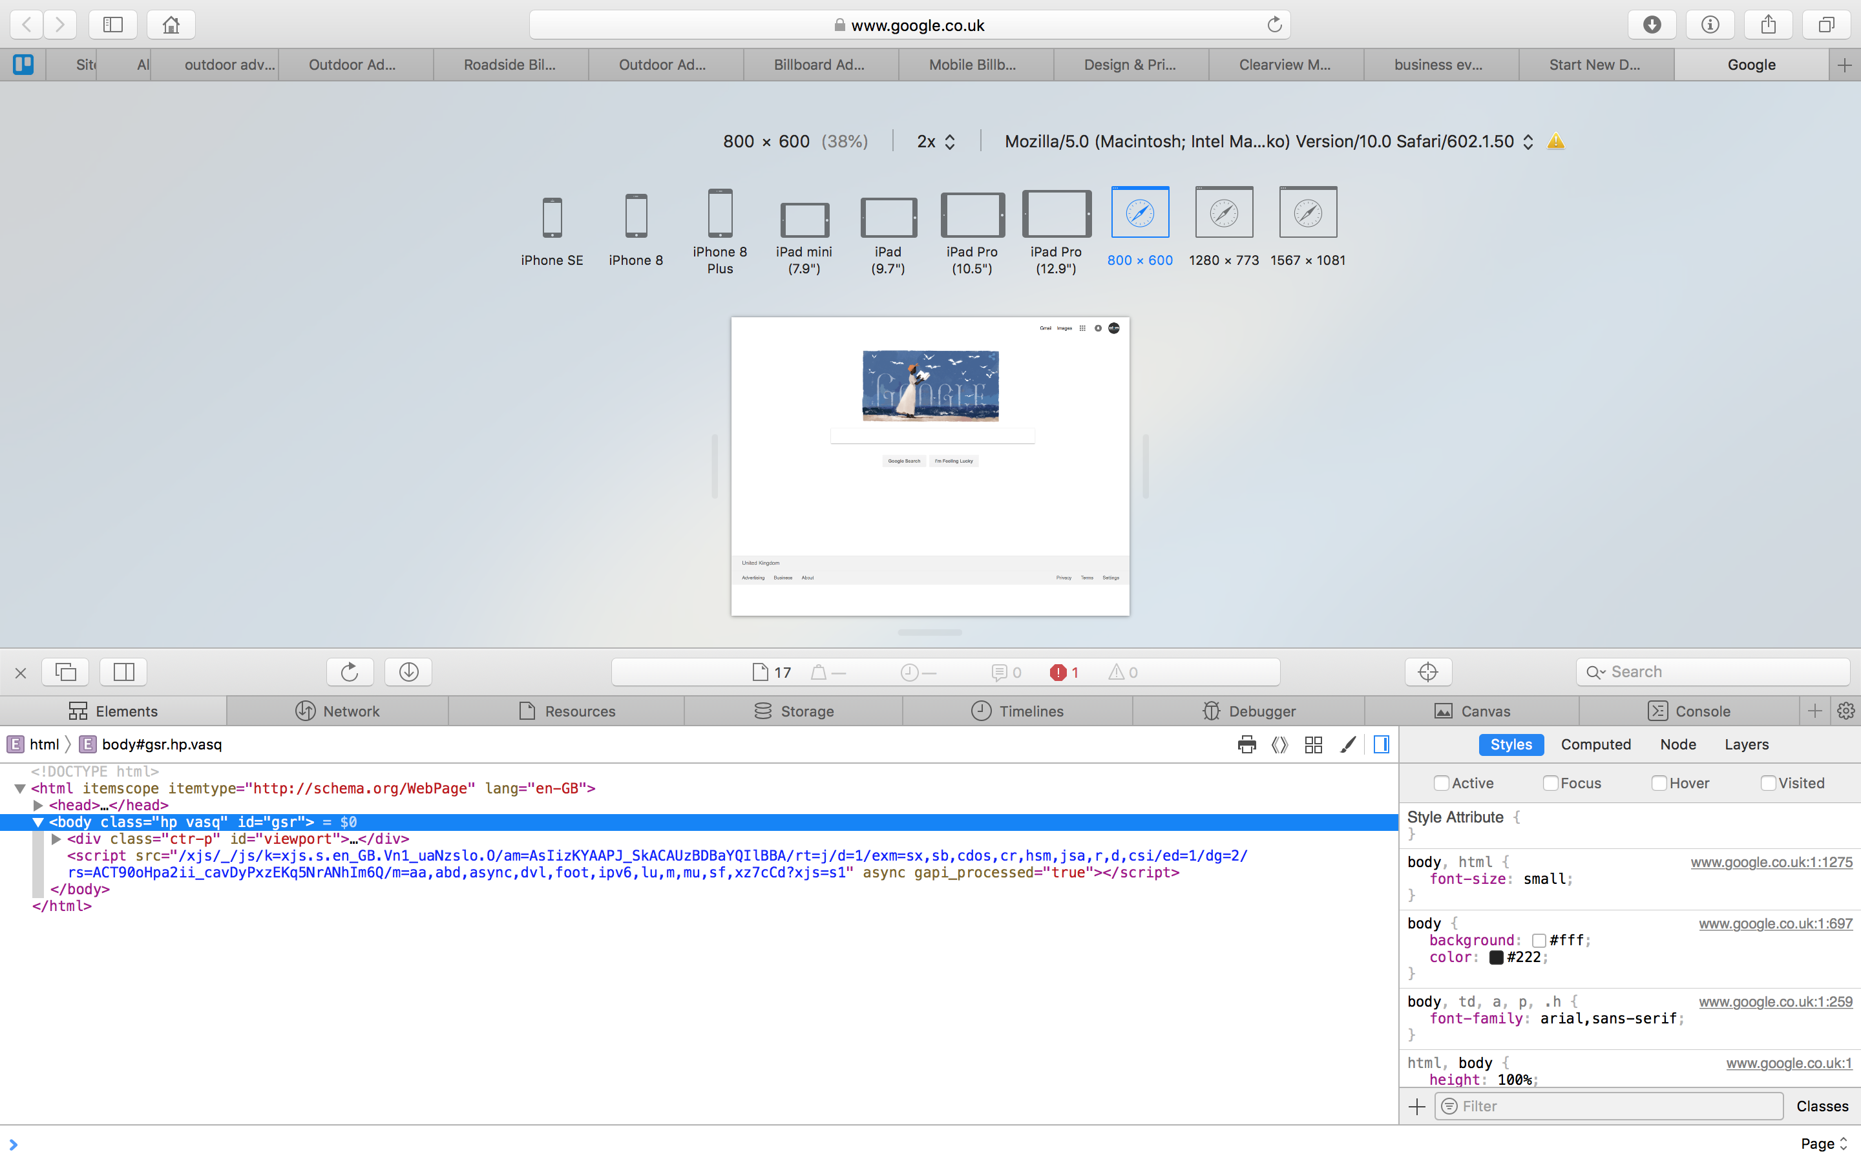Open the inspector settings gear icon

point(1845,711)
